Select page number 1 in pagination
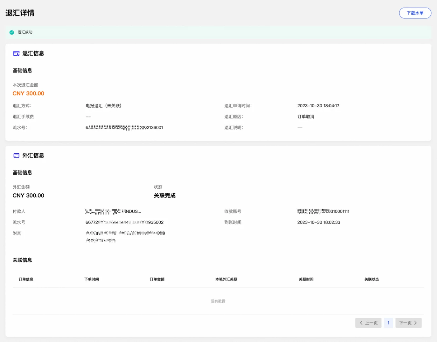 click(388, 323)
